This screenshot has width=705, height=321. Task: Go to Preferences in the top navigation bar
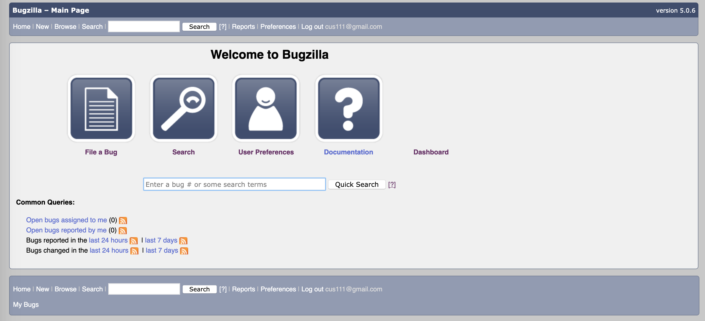(278, 27)
